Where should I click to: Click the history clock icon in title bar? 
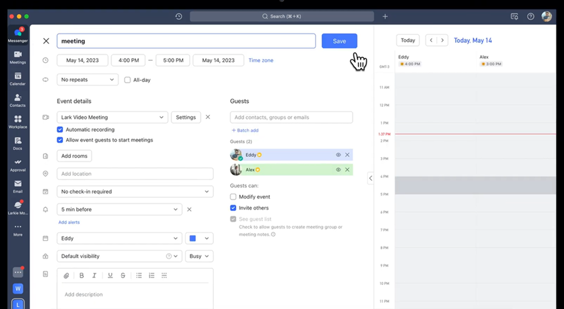[x=179, y=17]
